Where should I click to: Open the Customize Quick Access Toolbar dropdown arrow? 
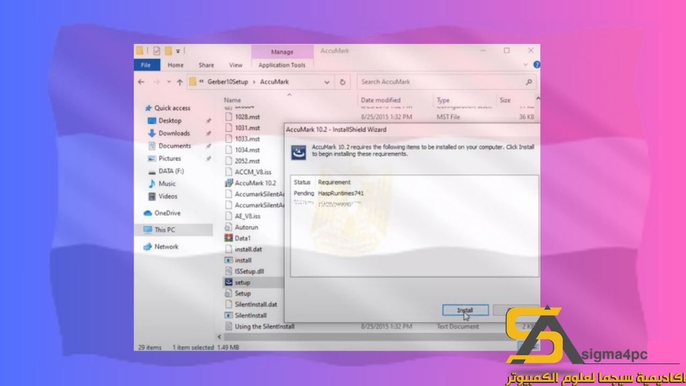click(x=178, y=51)
